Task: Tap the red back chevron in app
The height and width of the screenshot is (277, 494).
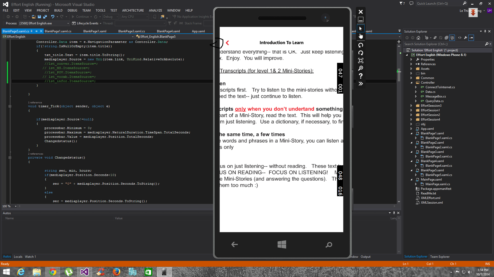Action: [x=227, y=43]
